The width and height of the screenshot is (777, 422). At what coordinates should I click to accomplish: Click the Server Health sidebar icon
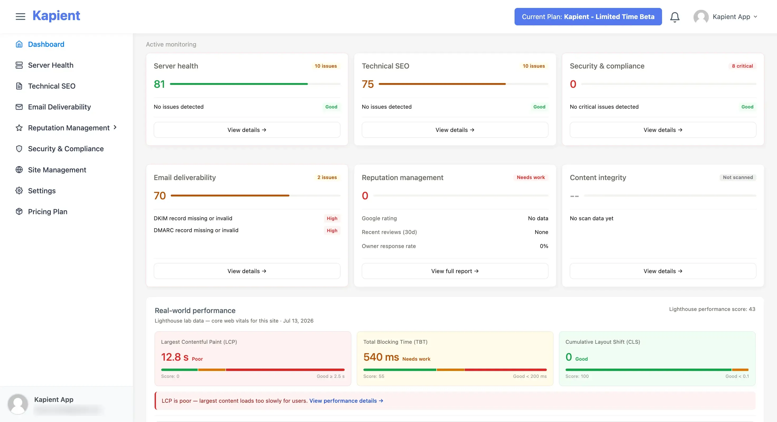(x=19, y=65)
